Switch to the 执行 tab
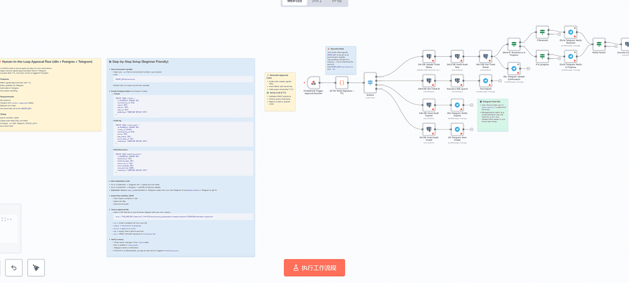This screenshot has height=283, width=629. tap(316, 1)
